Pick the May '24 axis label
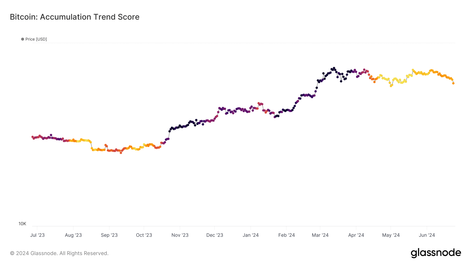This screenshot has width=471, height=265. (x=391, y=235)
